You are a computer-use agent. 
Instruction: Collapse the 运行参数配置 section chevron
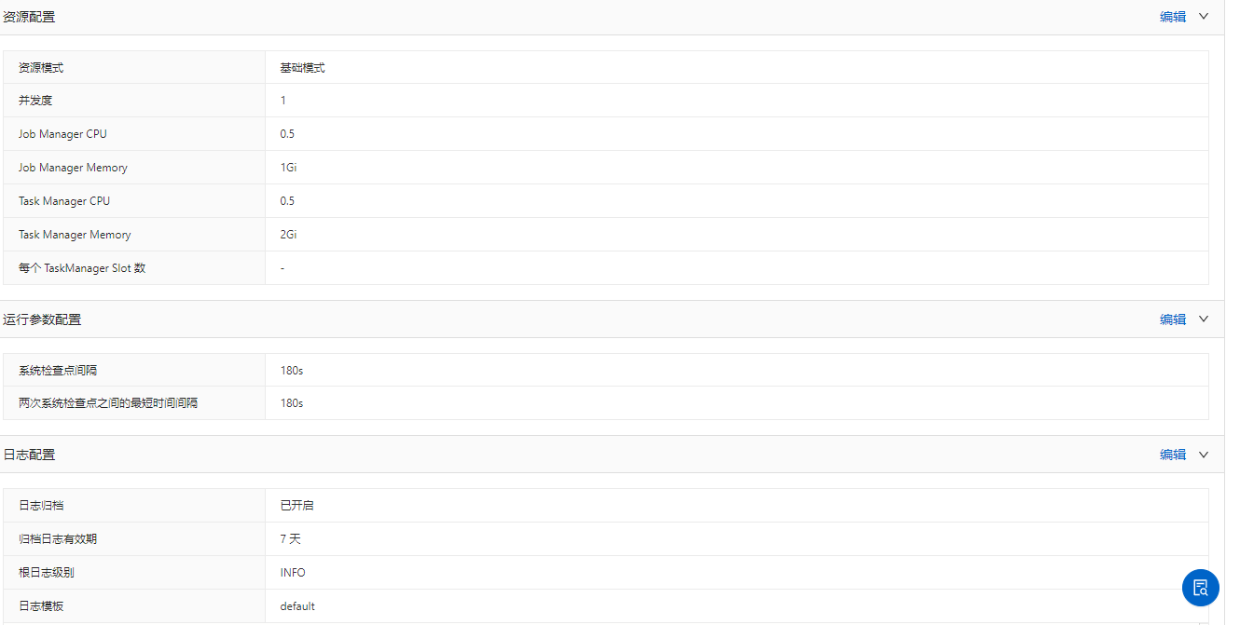1204,319
